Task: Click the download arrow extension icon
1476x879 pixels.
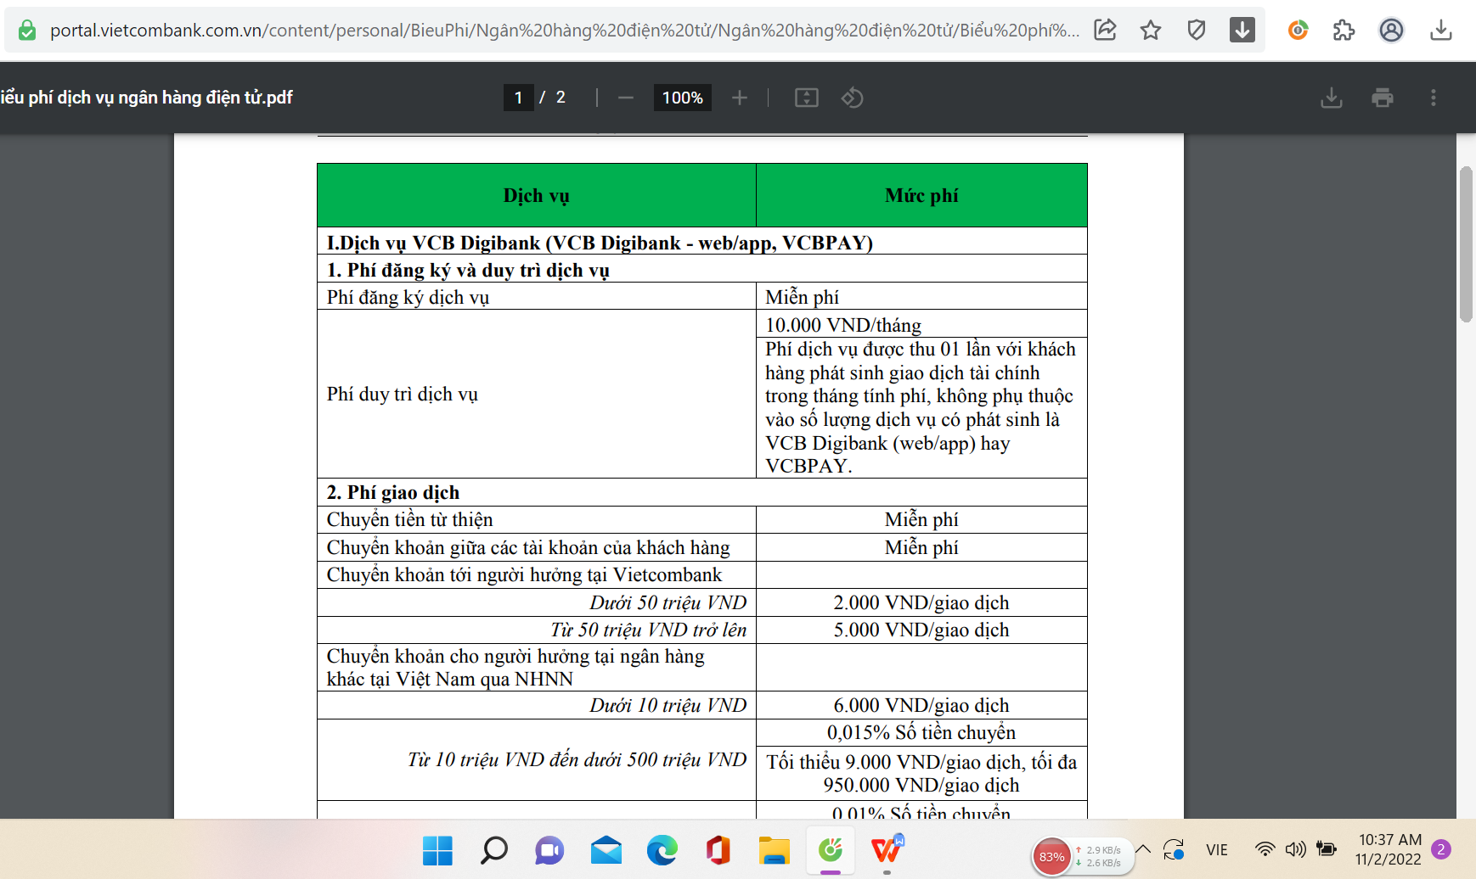Action: 1242,31
